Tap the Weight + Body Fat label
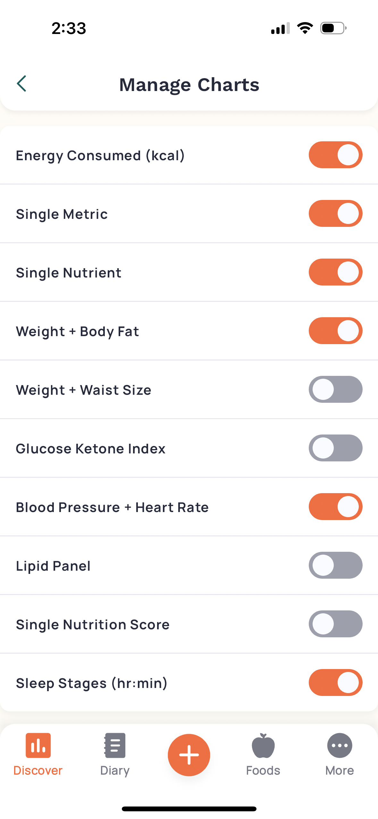378x819 pixels. (x=78, y=332)
